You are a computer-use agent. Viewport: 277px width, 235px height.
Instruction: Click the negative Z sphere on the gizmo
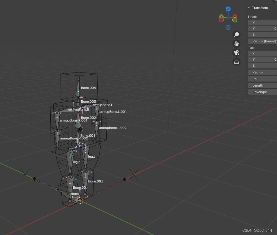pos(228,27)
